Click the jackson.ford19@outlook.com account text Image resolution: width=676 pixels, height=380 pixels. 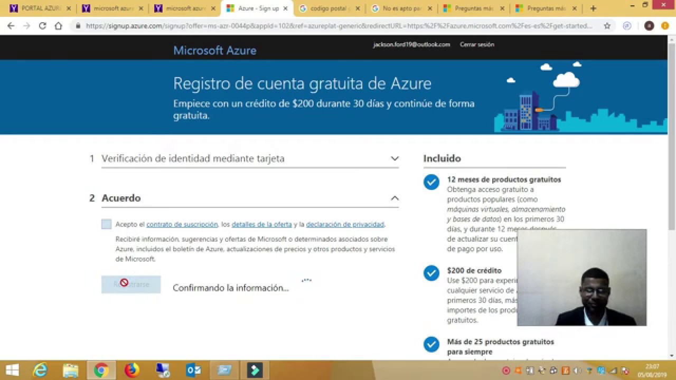coord(411,45)
